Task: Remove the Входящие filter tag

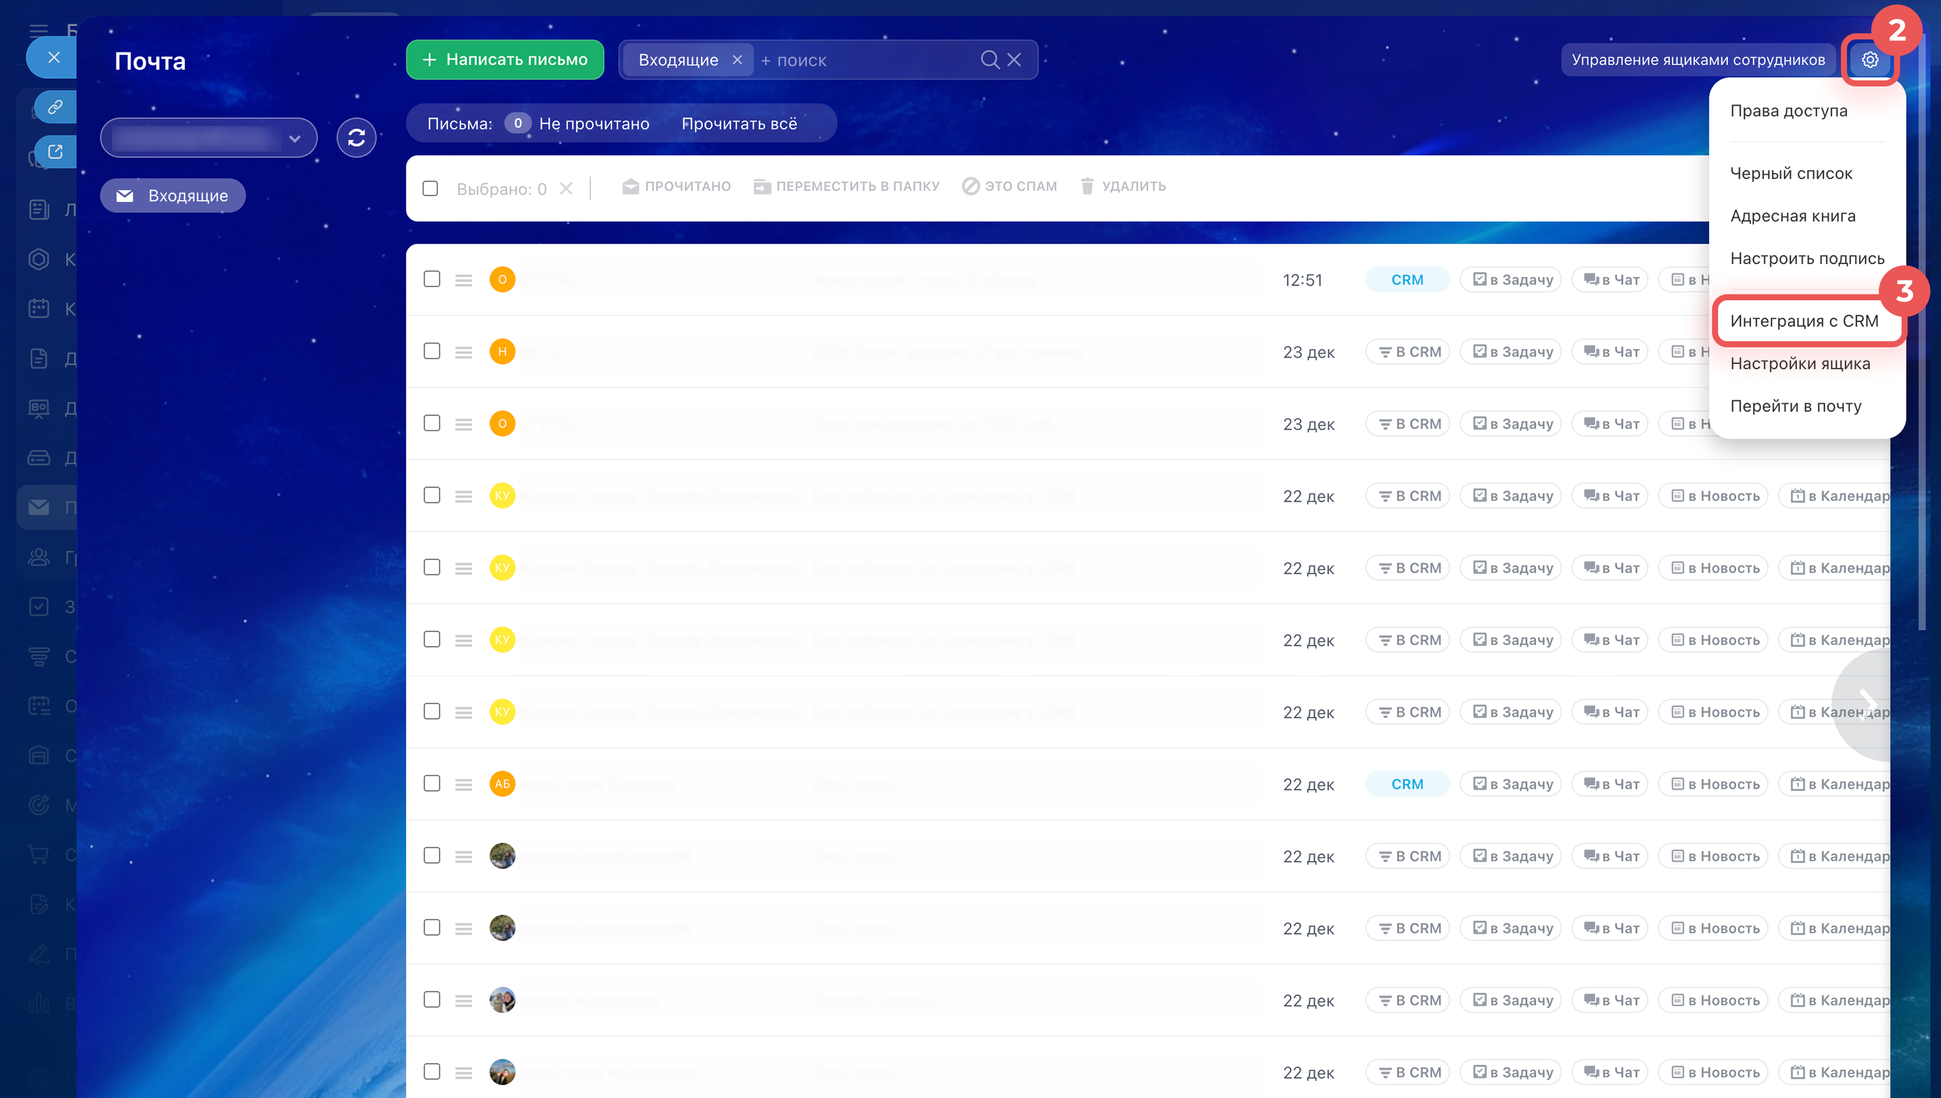Action: [737, 60]
